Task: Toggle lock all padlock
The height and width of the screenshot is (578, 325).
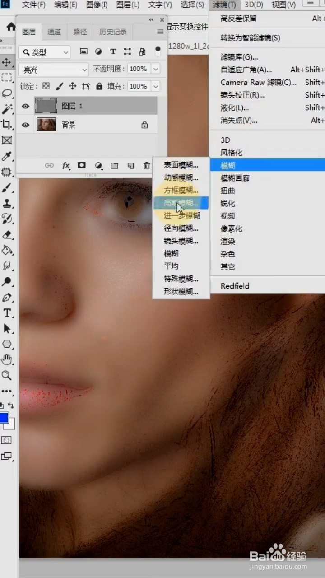Action: coord(99,86)
